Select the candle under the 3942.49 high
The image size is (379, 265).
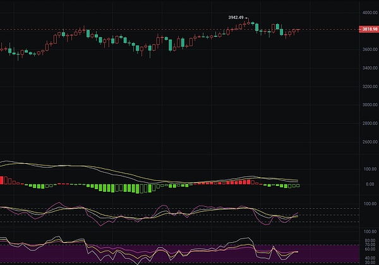coord(249,23)
